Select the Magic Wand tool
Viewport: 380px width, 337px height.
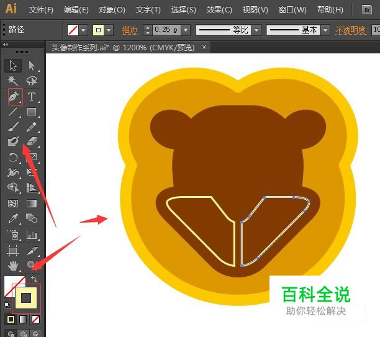point(13,81)
